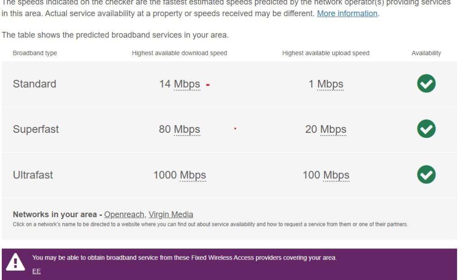Click the Highest available upload speed header
462x280 pixels.
click(325, 53)
